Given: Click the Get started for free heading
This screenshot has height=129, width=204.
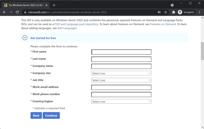Looking at the screenshot, I should [x=43, y=38].
